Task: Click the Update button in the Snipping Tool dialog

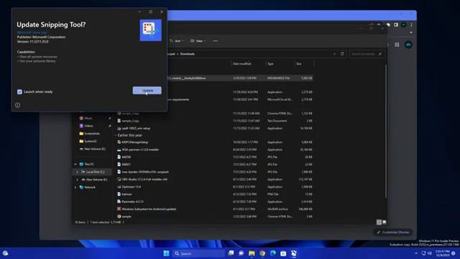Action: (147, 91)
